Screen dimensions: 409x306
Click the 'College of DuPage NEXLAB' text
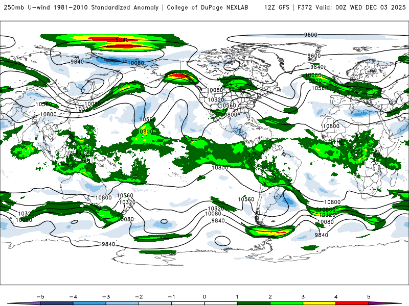208,8
